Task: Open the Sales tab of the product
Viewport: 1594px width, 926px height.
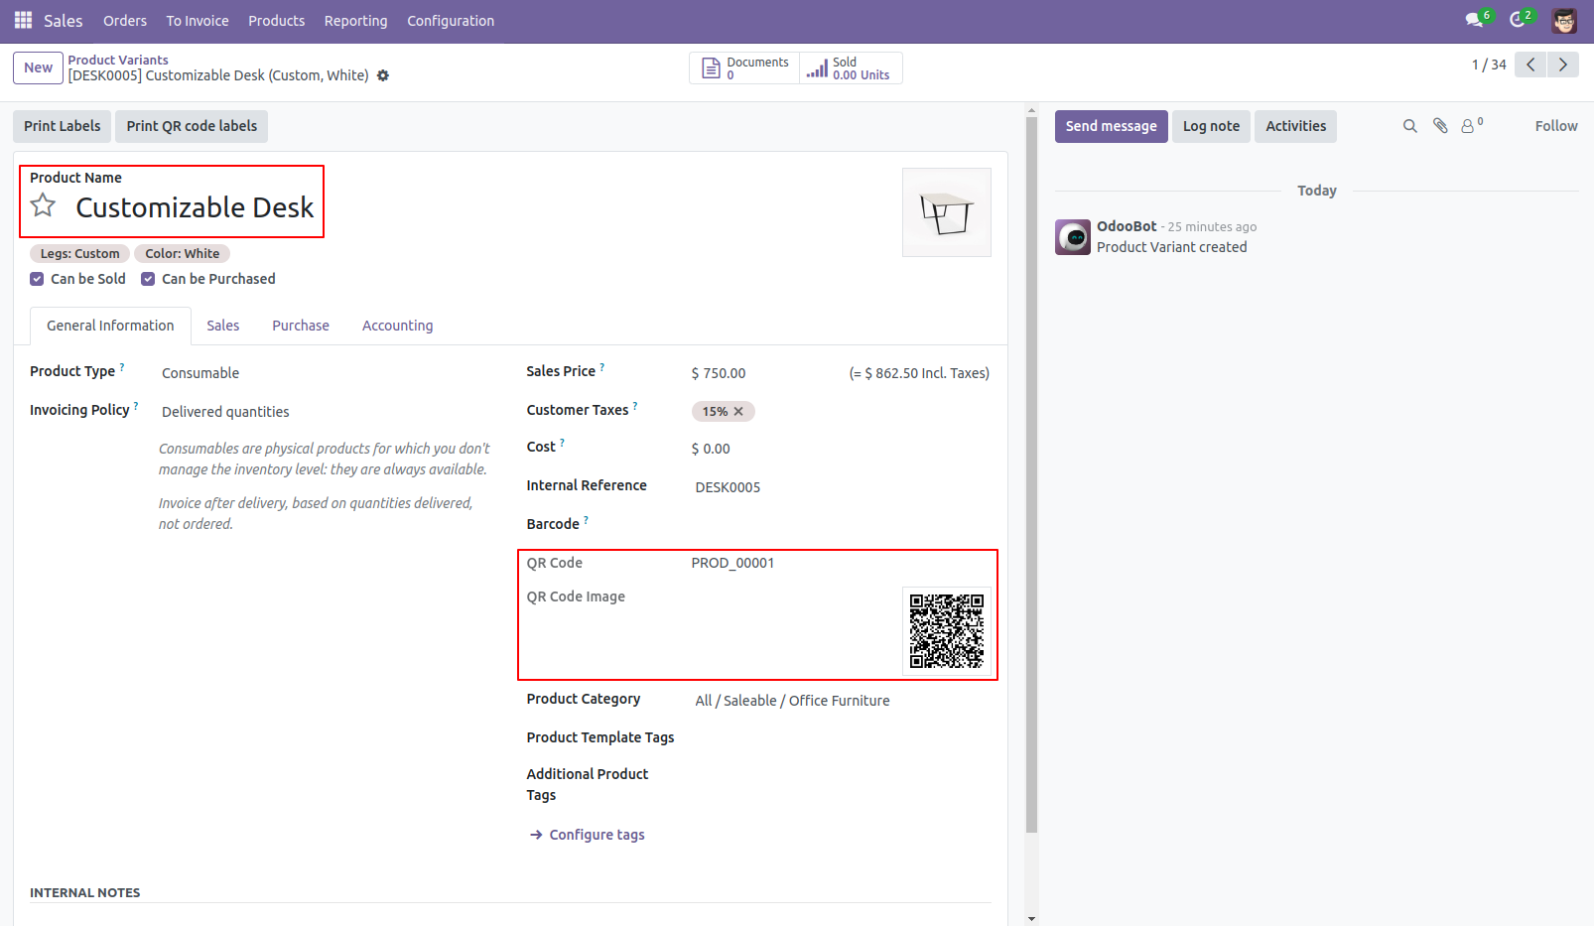Action: 222,326
